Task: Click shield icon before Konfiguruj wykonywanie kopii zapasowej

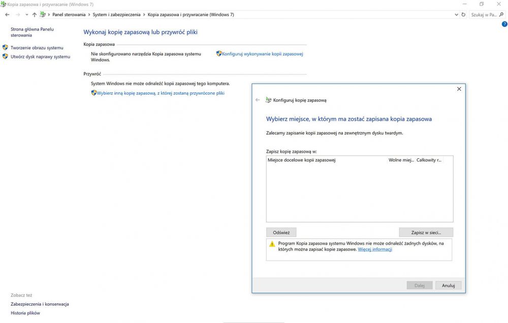Action: coord(219,54)
